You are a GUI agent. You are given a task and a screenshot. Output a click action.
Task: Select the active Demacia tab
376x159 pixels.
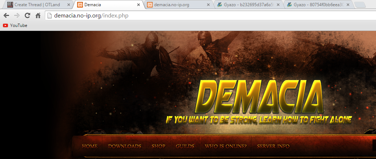[108, 5]
